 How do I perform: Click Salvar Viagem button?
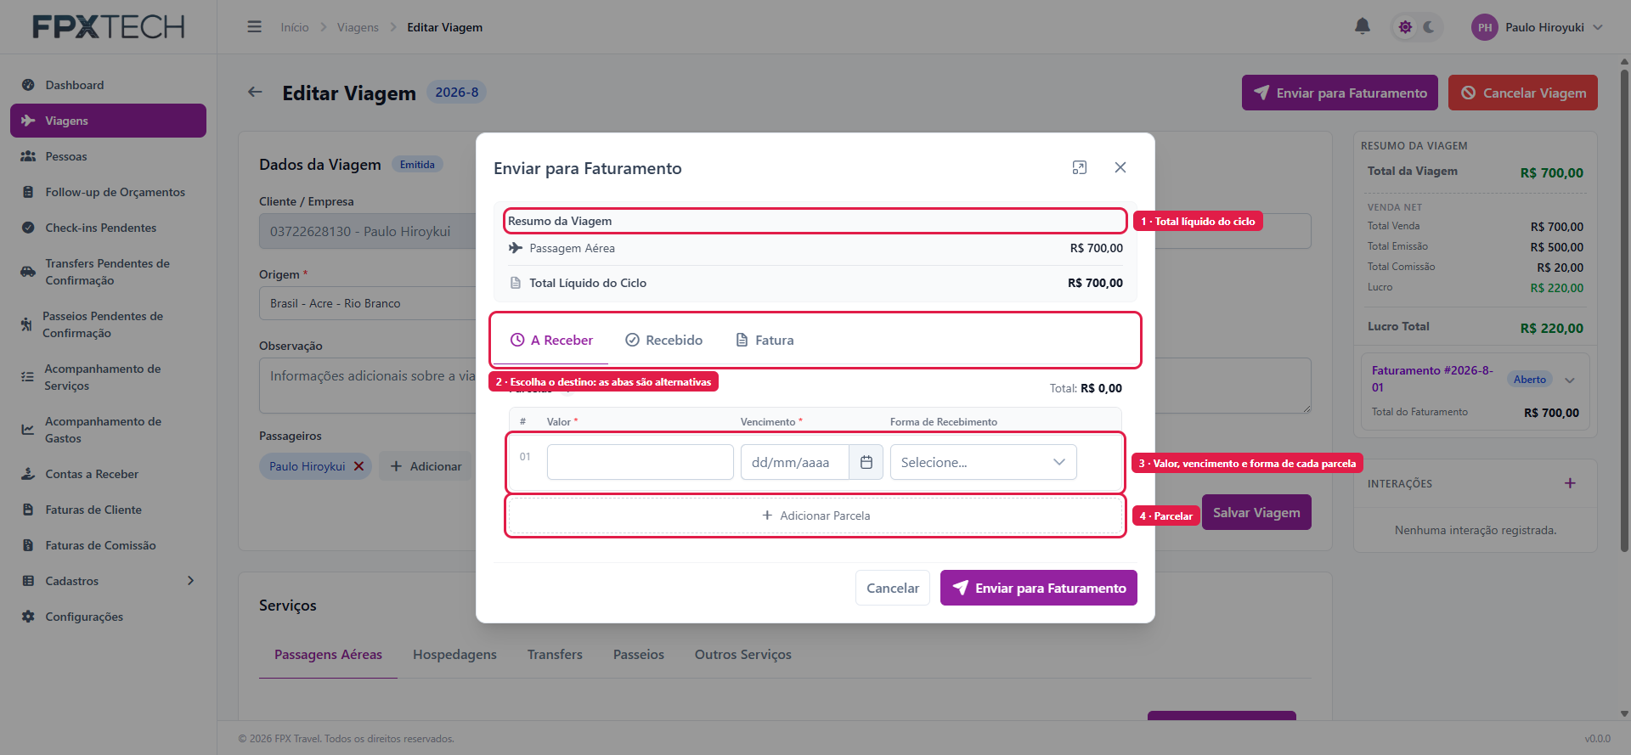pyautogui.click(x=1256, y=512)
